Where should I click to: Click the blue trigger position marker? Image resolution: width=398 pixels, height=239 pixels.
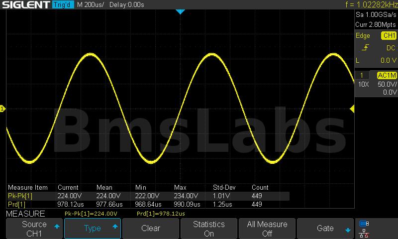(x=180, y=11)
